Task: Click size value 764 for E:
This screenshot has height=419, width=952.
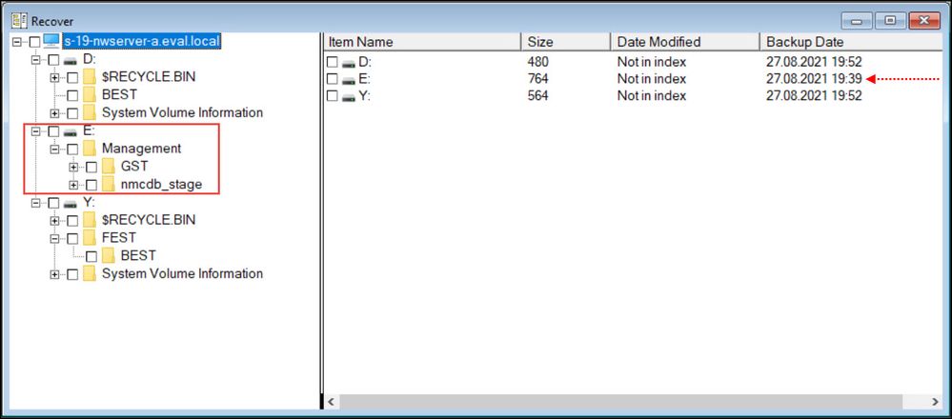Action: pos(537,79)
